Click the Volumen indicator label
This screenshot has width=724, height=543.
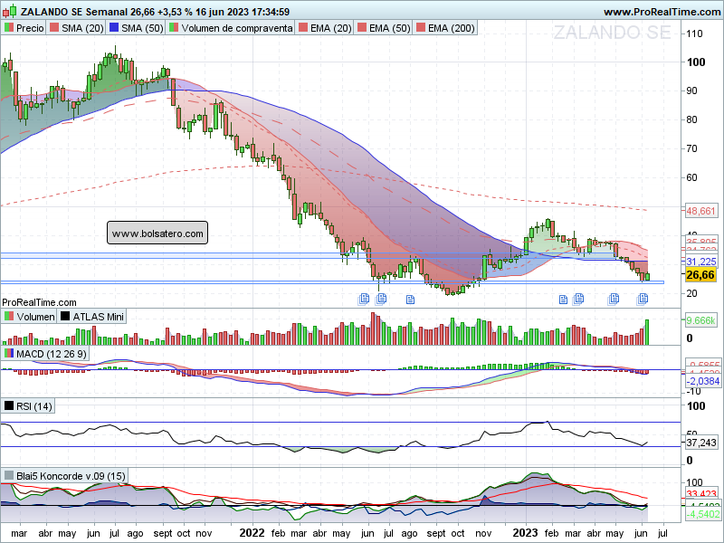[30, 317]
